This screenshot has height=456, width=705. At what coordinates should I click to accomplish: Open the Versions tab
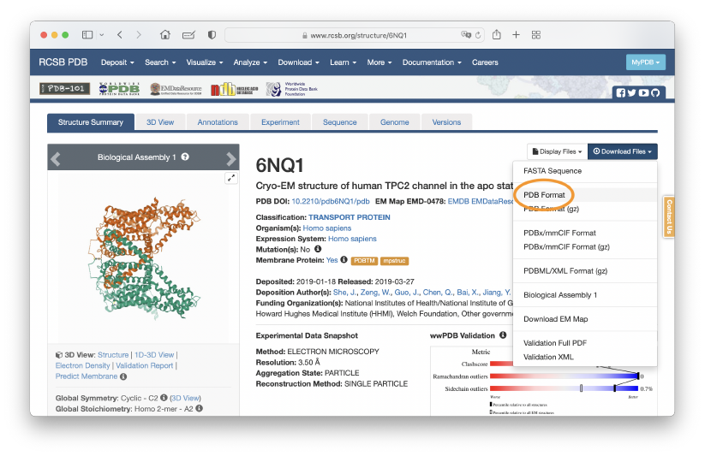click(x=446, y=122)
